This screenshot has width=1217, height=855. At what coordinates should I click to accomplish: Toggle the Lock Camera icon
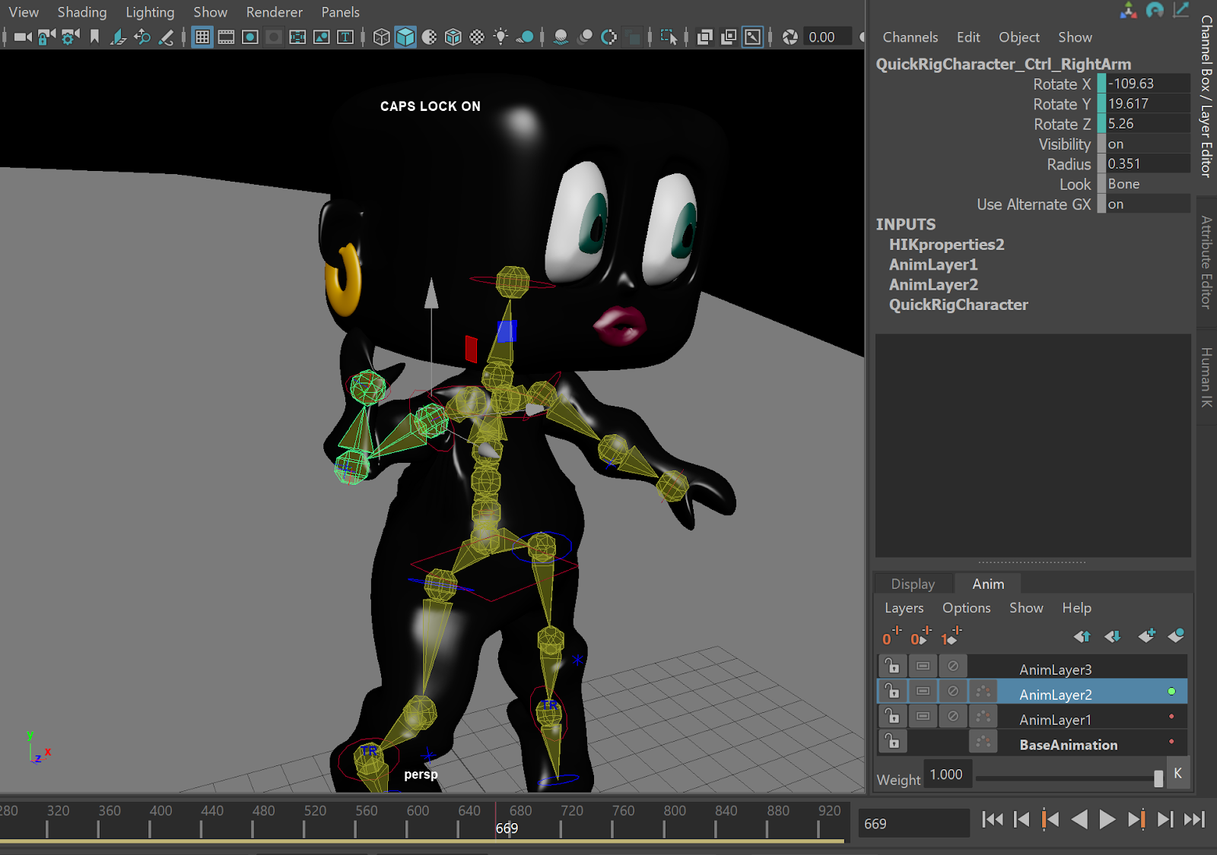(46, 36)
